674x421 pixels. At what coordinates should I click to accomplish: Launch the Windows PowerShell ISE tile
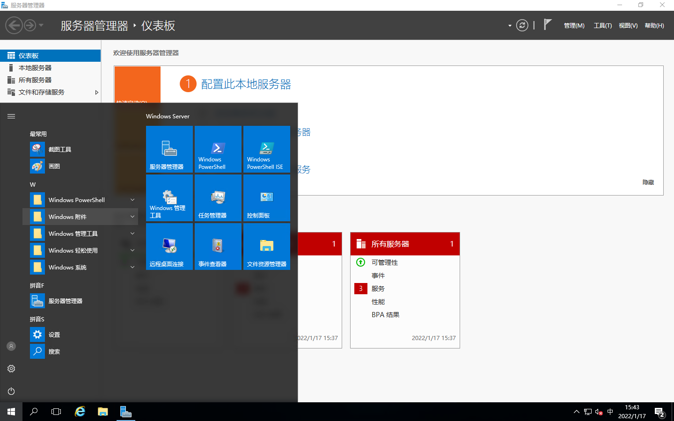click(267, 149)
